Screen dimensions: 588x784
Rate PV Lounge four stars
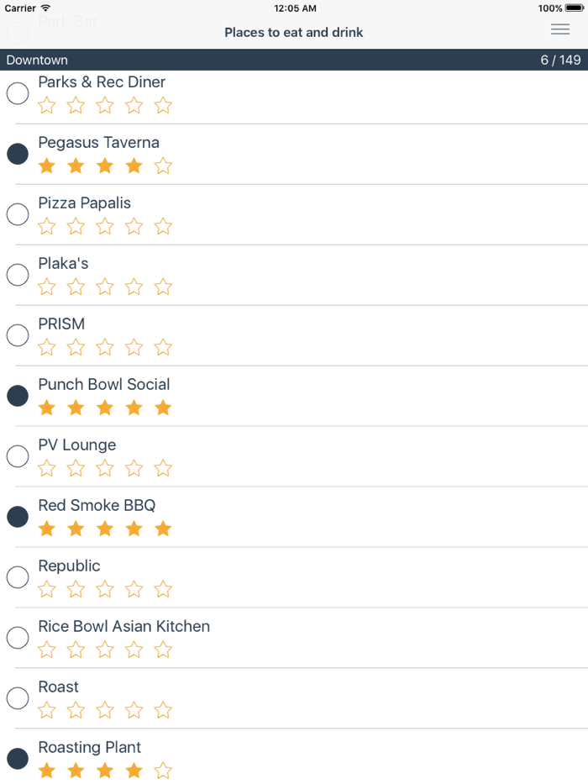pyautogui.click(x=134, y=469)
